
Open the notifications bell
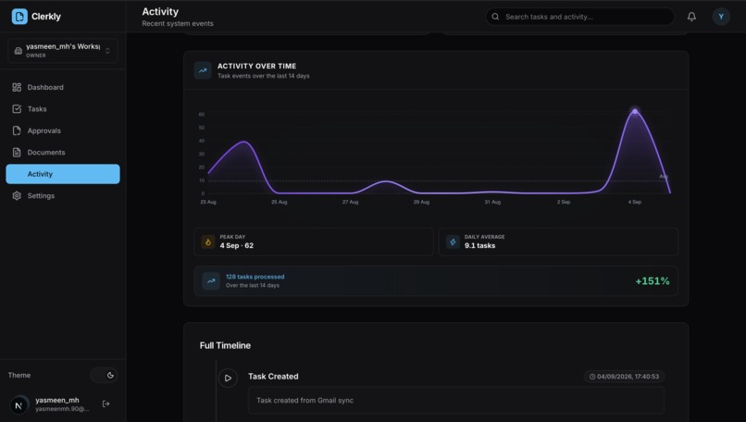point(691,17)
